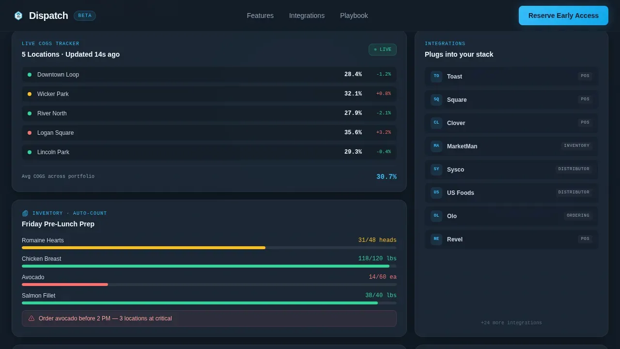Click the LIVE status badge
This screenshot has width=620, height=349.
(383, 49)
